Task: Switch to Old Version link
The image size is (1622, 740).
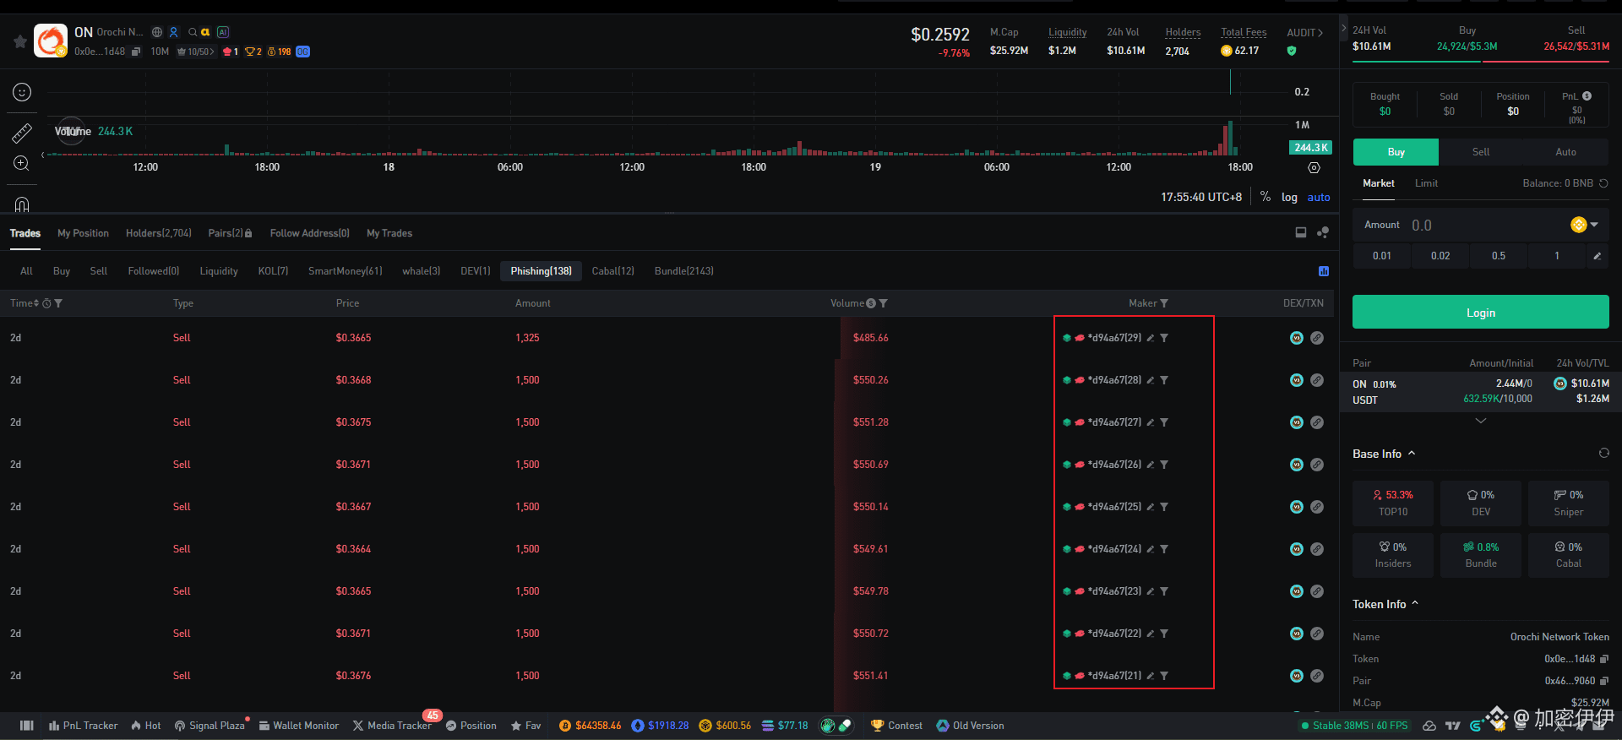Action: [970, 726]
